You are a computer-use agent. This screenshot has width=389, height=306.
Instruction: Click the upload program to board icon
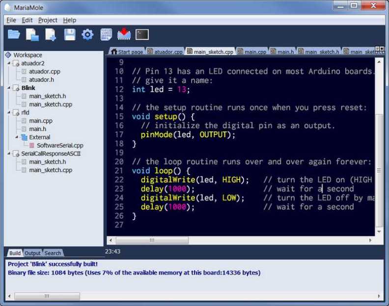pyautogui.click(x=124, y=34)
